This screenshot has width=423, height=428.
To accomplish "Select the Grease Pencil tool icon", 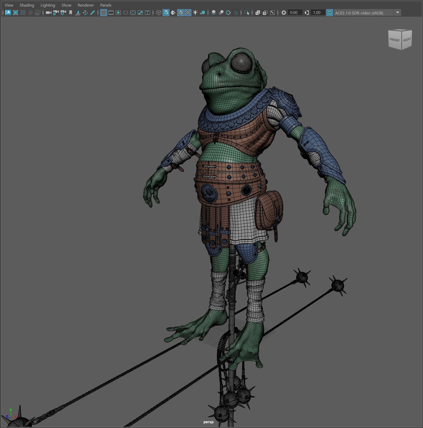I will [93, 13].
